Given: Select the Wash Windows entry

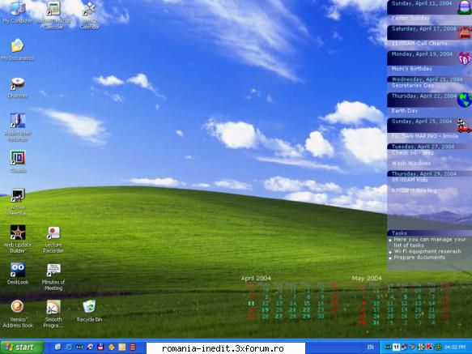Looking at the screenshot, I should pos(411,164).
